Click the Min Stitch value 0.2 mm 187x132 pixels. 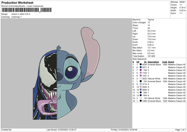click(x=151, y=51)
